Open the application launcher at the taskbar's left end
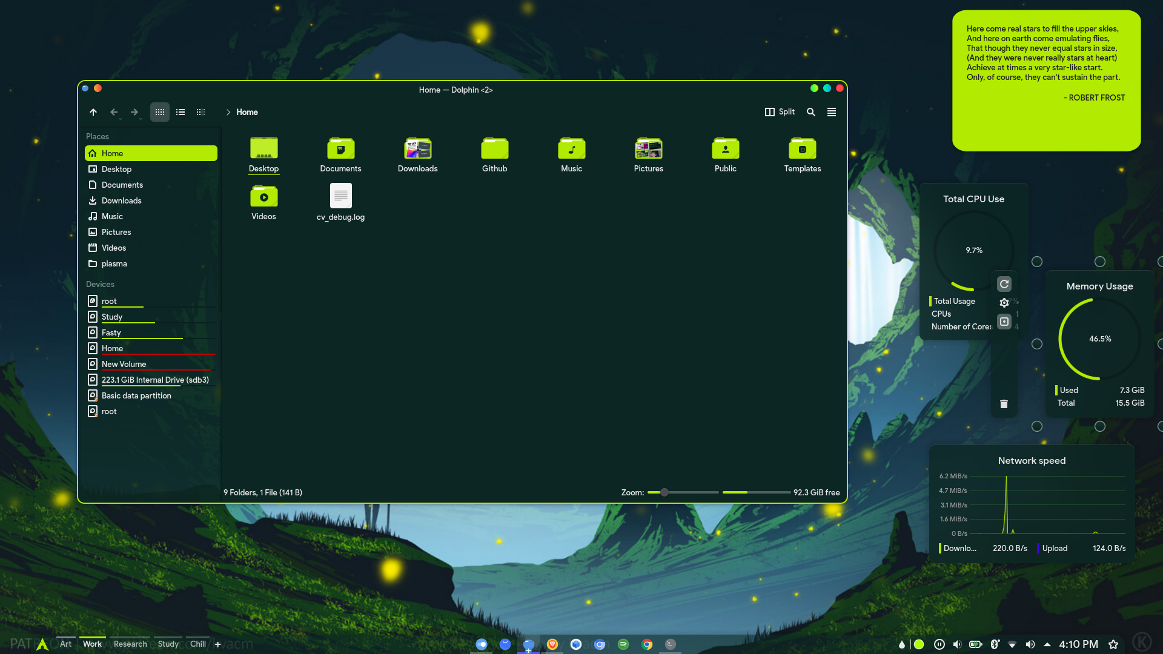This screenshot has width=1163, height=654. coord(42,644)
